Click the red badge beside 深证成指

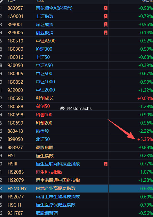(x=106, y=25)
